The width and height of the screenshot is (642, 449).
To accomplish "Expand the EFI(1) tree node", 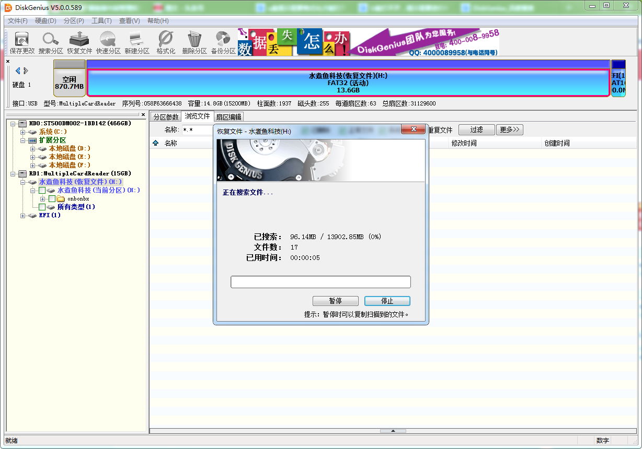I will [x=22, y=215].
